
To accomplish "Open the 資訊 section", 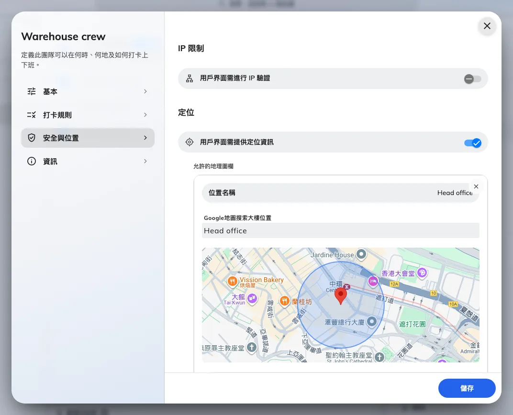I will pos(88,161).
